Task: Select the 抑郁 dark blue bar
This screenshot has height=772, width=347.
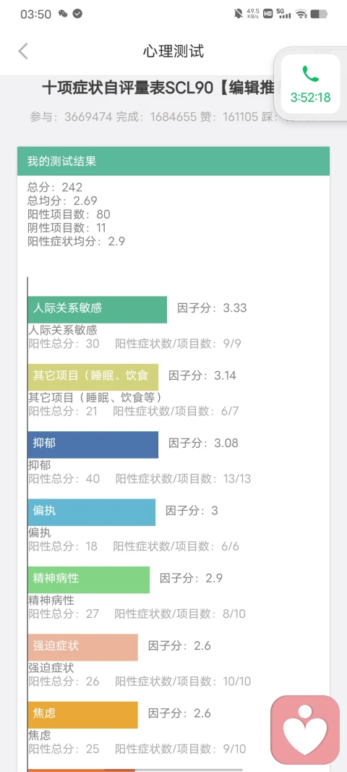Action: click(93, 444)
